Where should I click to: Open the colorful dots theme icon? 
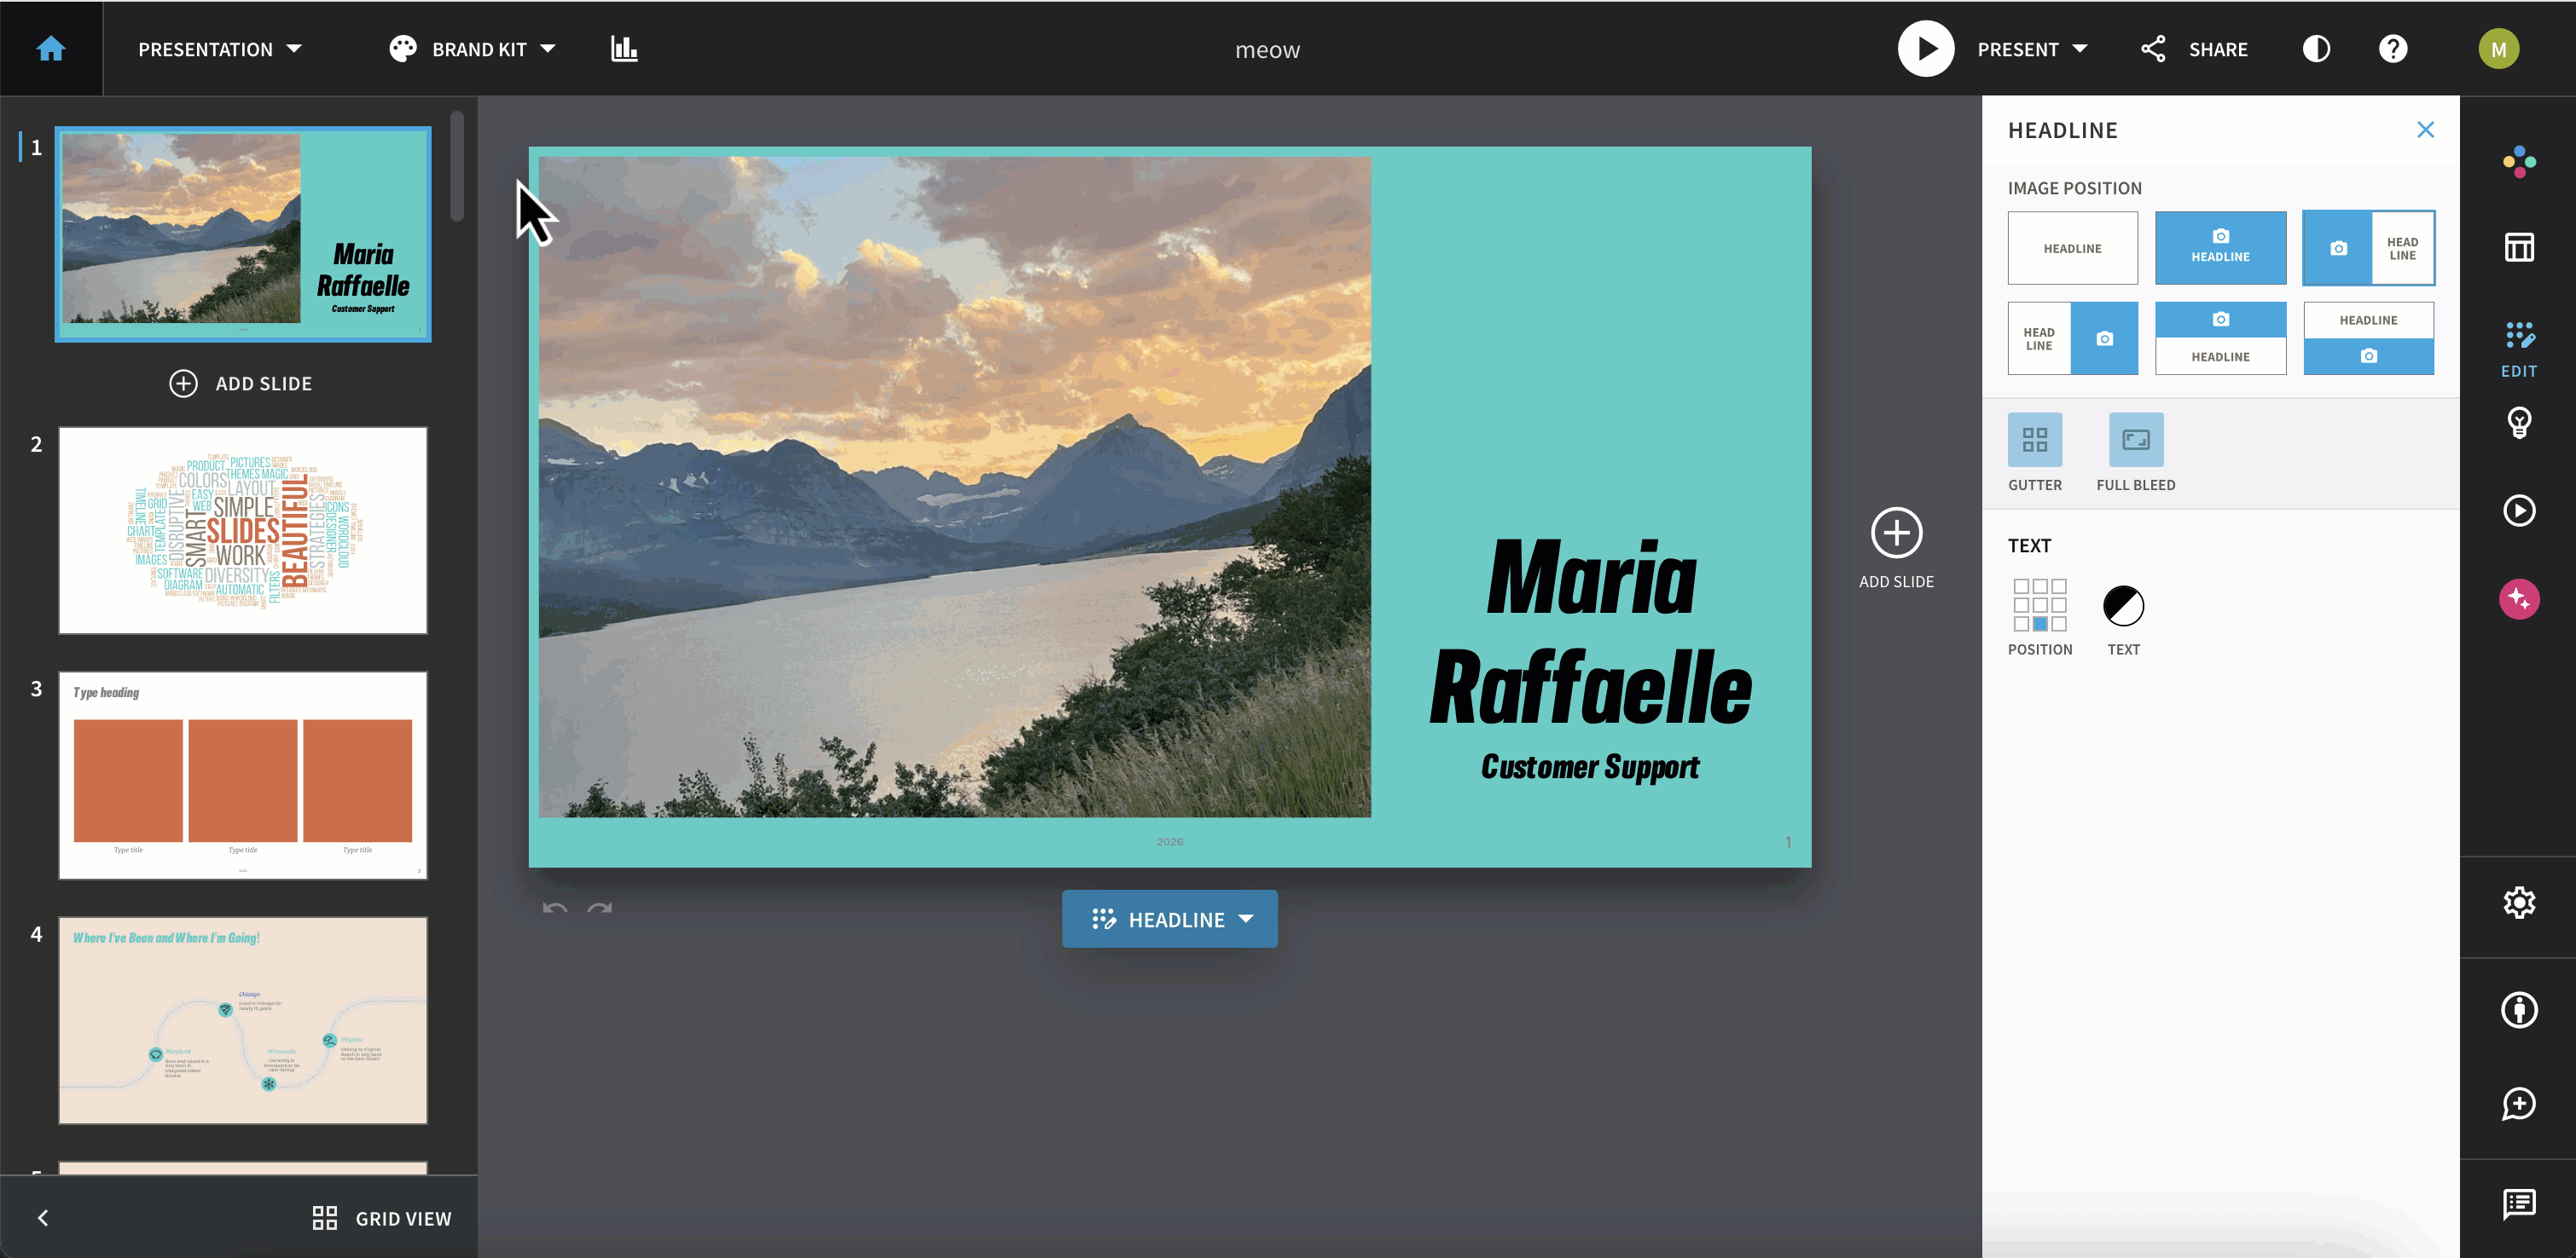[2519, 162]
